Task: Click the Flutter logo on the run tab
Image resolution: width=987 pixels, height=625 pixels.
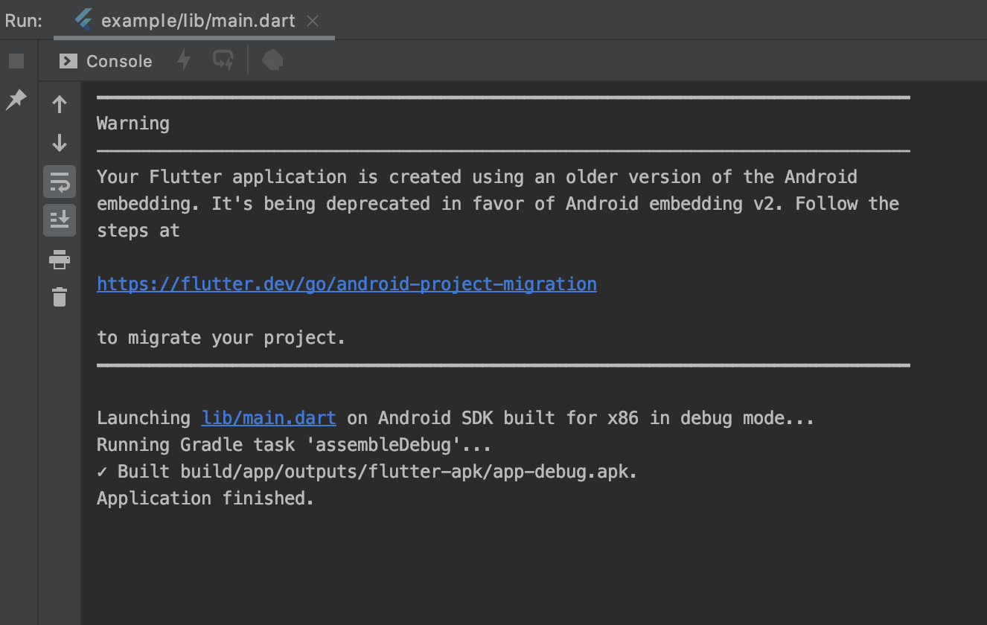Action: pos(83,20)
